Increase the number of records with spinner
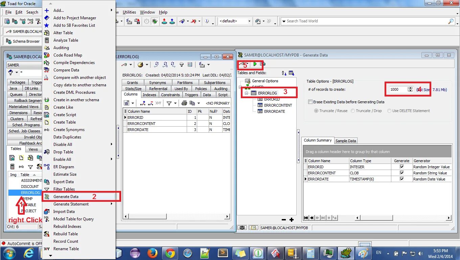Screen dimensions: 460x260 [x=411, y=88]
